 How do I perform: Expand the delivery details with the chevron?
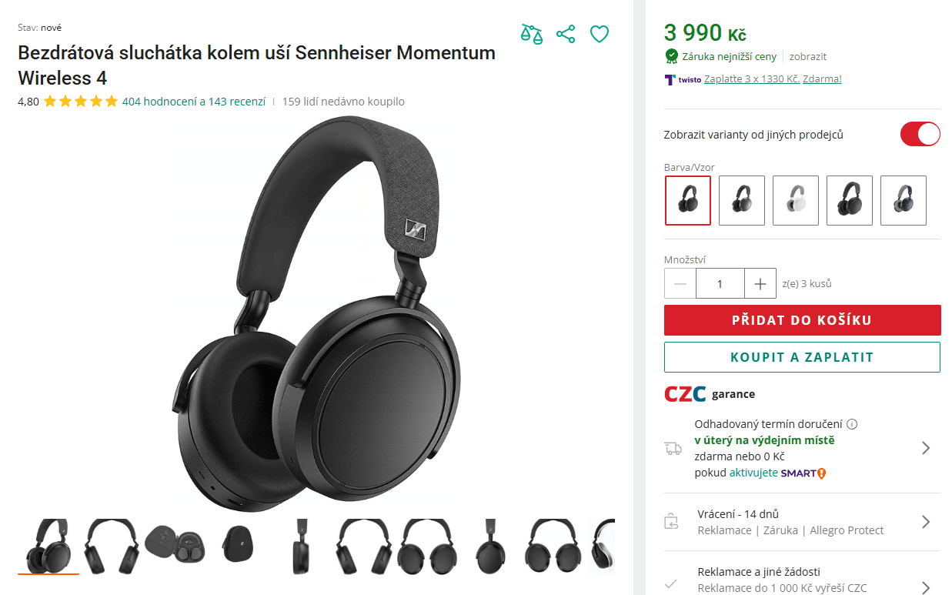coord(927,448)
